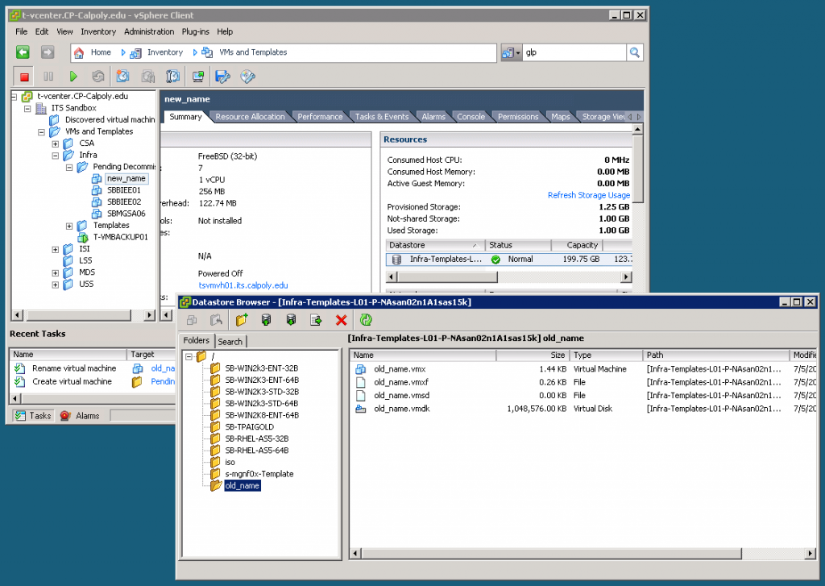Click the file list horizontal scrollbar in Datastore Browser

click(583, 554)
